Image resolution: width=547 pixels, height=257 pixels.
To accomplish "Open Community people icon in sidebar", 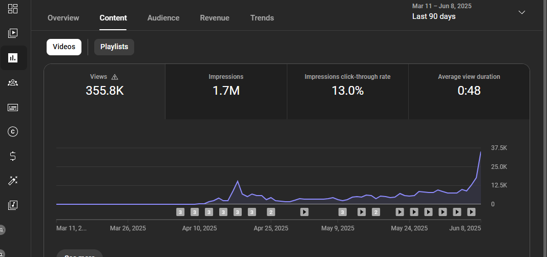I will (13, 82).
